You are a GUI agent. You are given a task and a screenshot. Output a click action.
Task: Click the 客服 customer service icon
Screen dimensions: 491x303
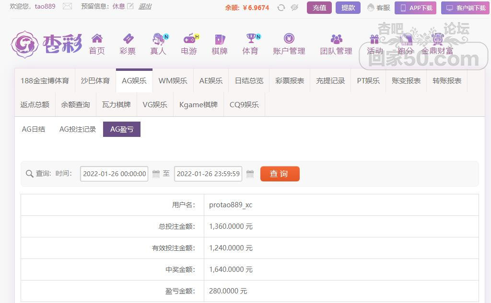click(371, 8)
